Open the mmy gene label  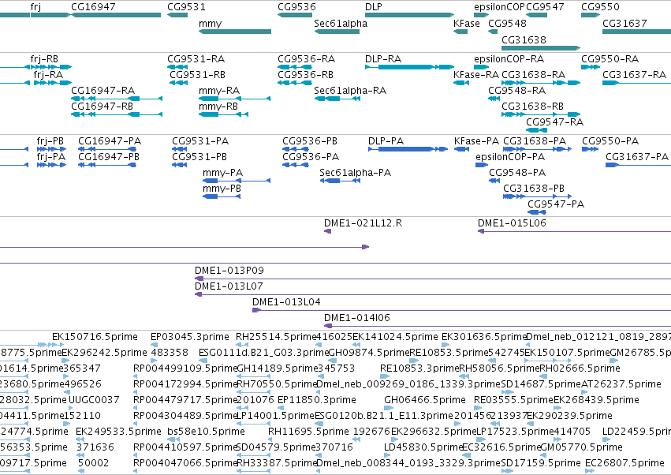tap(210, 24)
